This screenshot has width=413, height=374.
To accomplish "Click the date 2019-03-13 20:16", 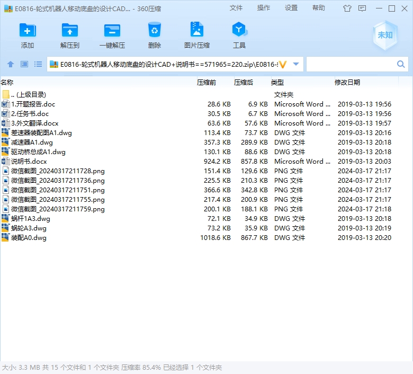I will (x=364, y=132).
